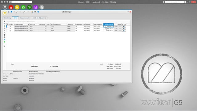197x111 pixels.
Task: Click the Belopp att betala column header
Action: pyautogui.click(x=109, y=24)
